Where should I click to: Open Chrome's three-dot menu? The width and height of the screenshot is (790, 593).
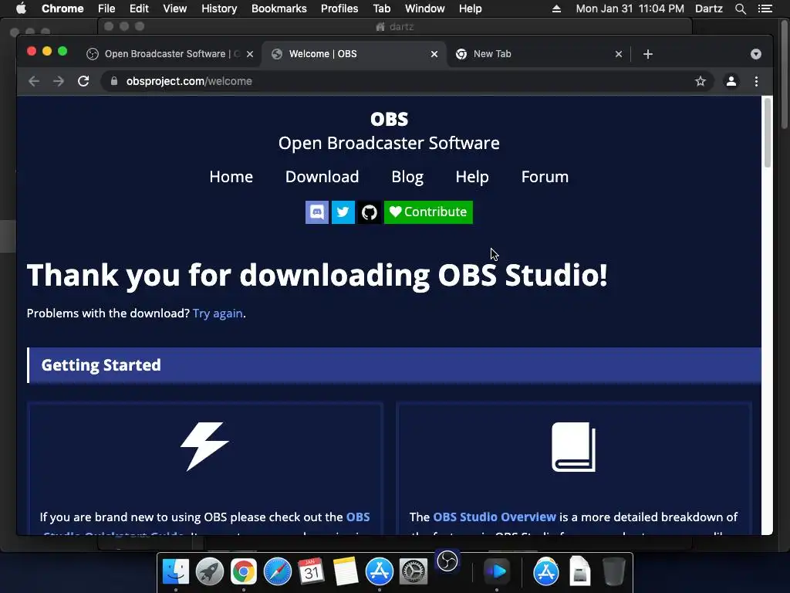point(756,81)
